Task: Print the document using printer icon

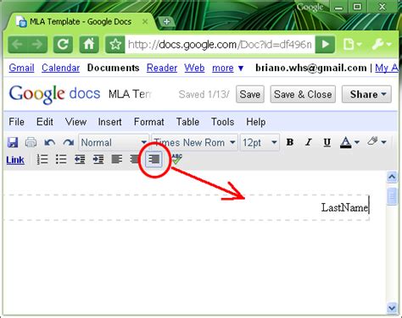Action: point(31,142)
